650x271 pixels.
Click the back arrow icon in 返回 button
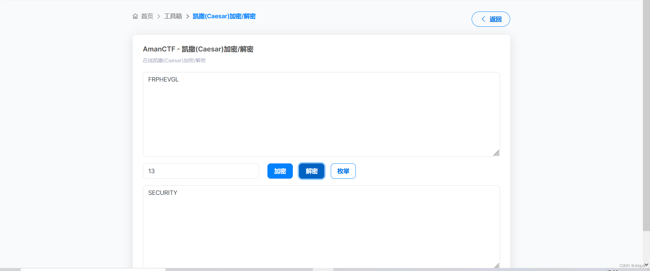(x=483, y=19)
